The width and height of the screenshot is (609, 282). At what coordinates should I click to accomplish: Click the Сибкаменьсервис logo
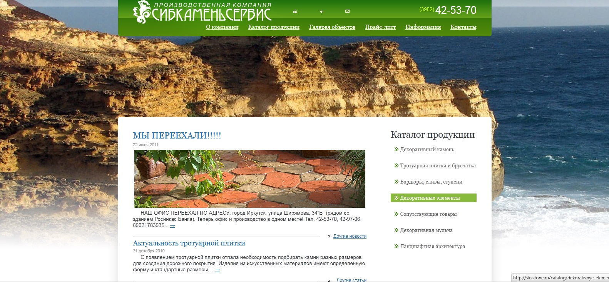click(202, 12)
